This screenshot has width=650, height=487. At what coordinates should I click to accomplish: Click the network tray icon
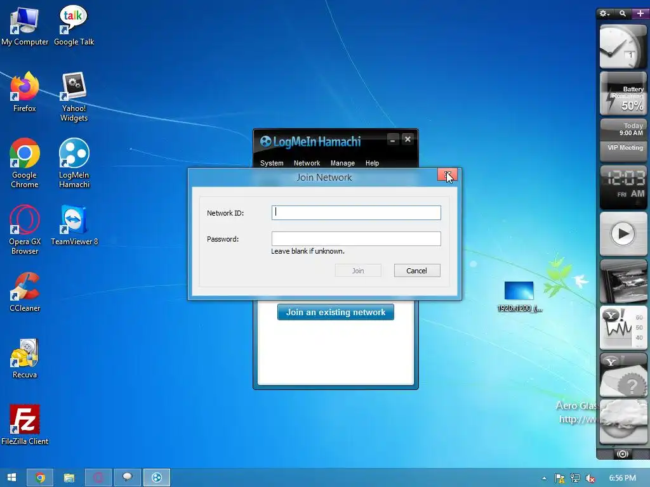click(575, 478)
